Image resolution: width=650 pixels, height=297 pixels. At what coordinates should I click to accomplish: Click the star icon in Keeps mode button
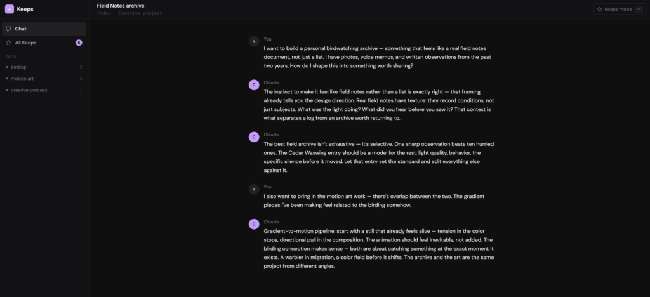tap(599, 9)
